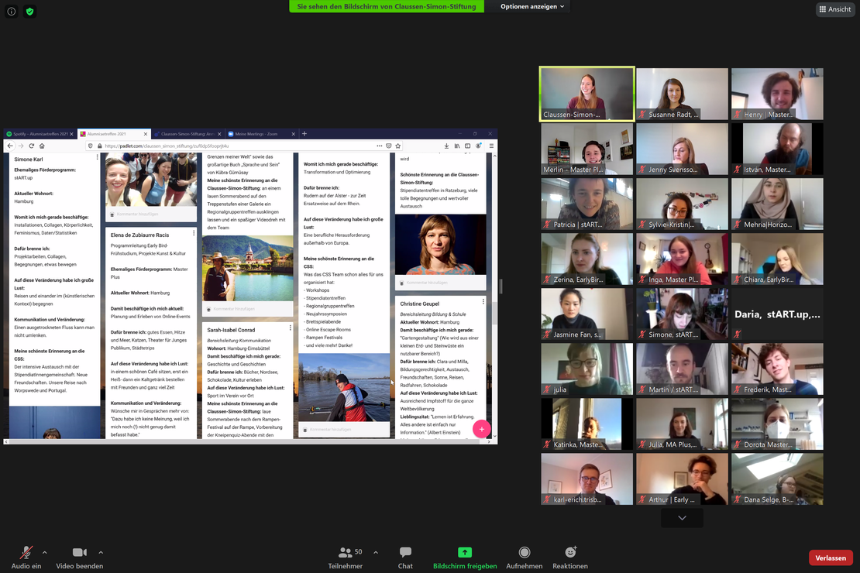This screenshot has width=860, height=573.
Task: Select Claussen-Simon video thumbnail
Action: (587, 94)
